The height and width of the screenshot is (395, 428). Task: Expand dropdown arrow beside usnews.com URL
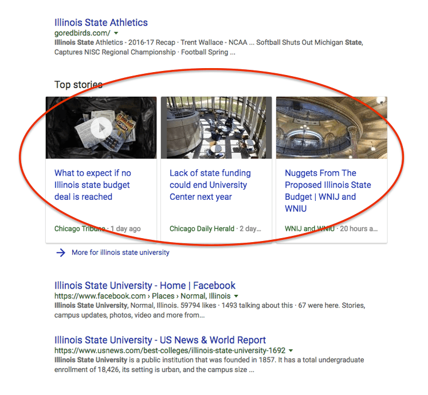[x=291, y=350]
